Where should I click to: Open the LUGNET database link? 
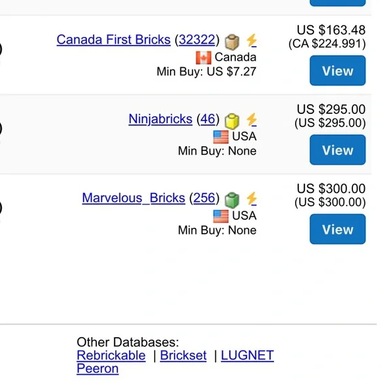click(247, 356)
